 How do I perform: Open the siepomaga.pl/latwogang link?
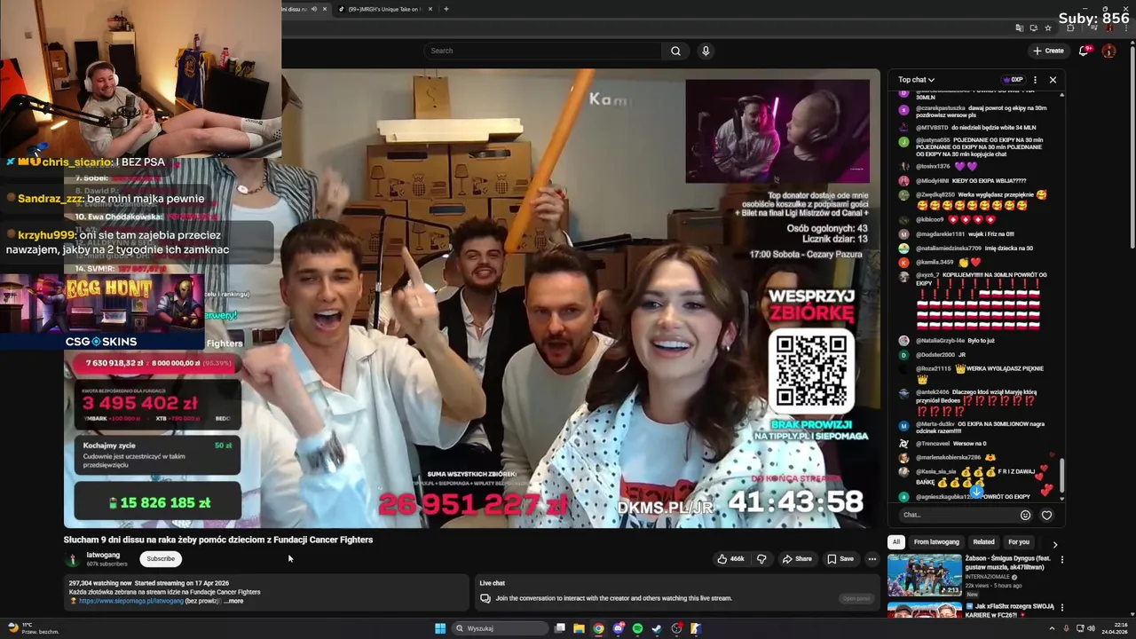click(x=130, y=601)
